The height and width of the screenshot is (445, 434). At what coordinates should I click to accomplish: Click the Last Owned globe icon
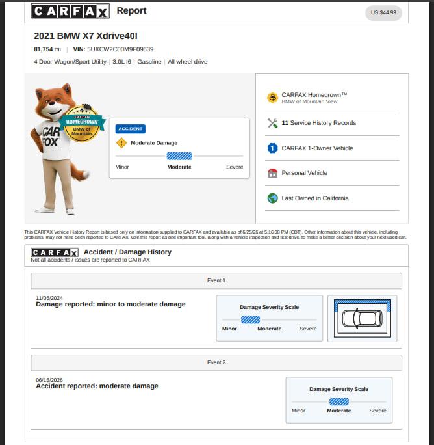[272, 198]
